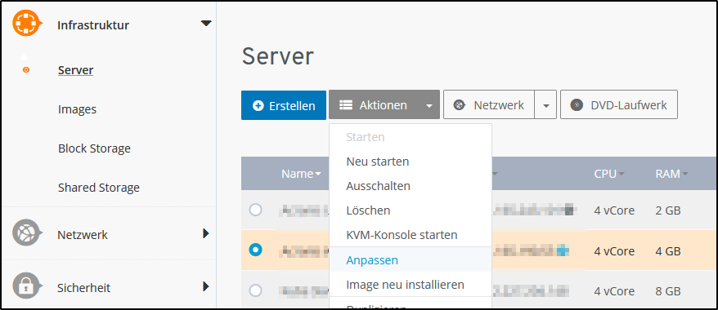Open the Images sidebar link
Viewport: 718px width, 310px height.
click(77, 109)
